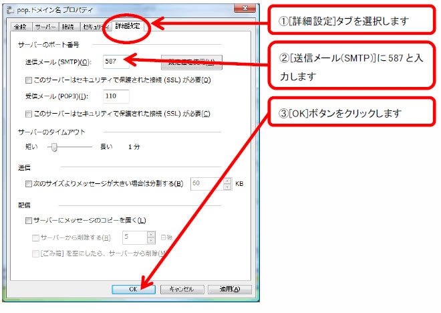
Task: Enable サーバーにメッセージのコピーを置く checkbox
Action: click(x=28, y=220)
